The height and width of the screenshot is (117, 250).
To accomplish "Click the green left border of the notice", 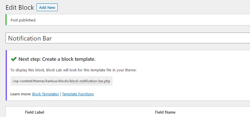I will tap(6, 20).
